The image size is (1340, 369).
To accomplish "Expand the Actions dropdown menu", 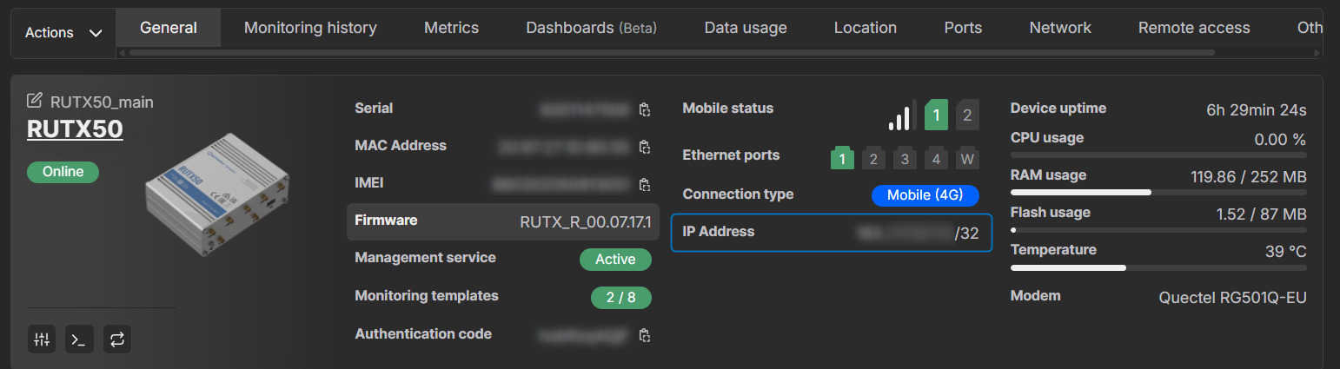I will [63, 33].
